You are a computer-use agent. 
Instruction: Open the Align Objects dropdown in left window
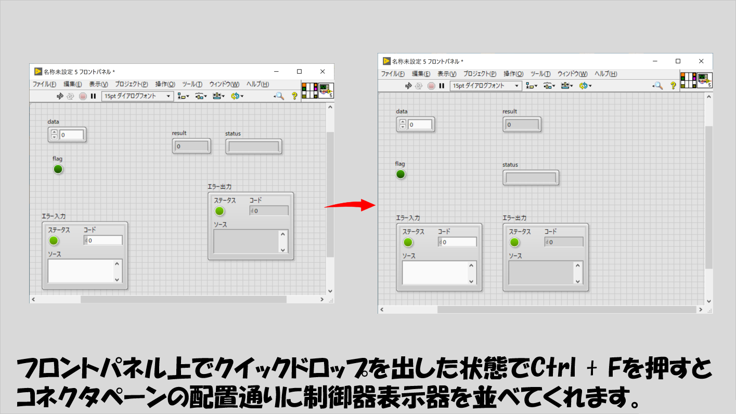(183, 96)
